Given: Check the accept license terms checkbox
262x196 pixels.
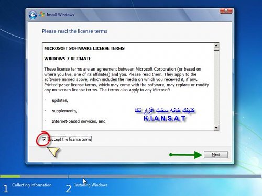Looking at the screenshot, I should 44,139.
